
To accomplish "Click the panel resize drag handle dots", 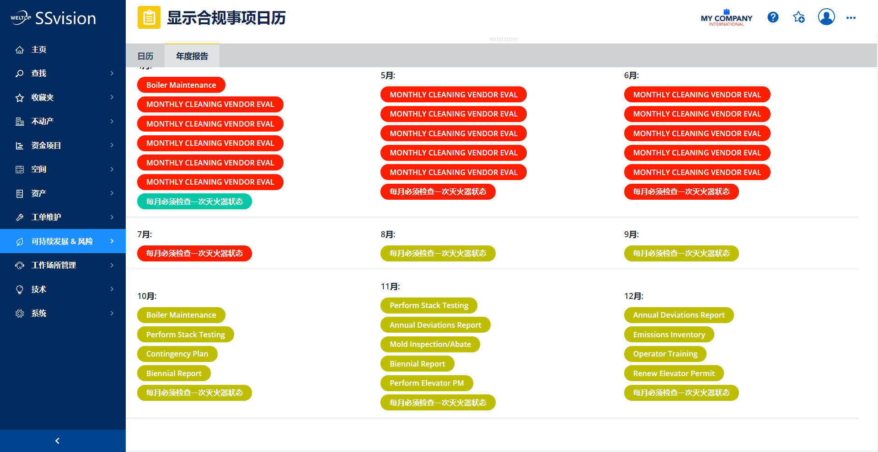I will coord(503,39).
